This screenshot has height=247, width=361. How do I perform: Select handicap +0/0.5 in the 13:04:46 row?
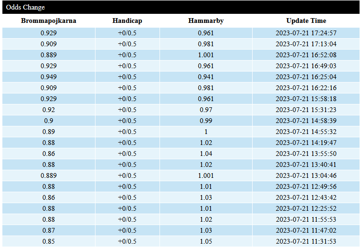click(x=127, y=175)
